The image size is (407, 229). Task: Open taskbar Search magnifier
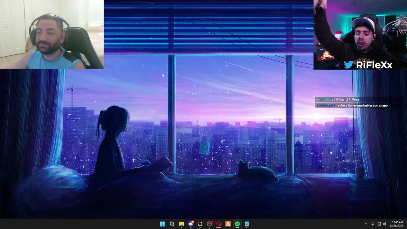[172, 224]
